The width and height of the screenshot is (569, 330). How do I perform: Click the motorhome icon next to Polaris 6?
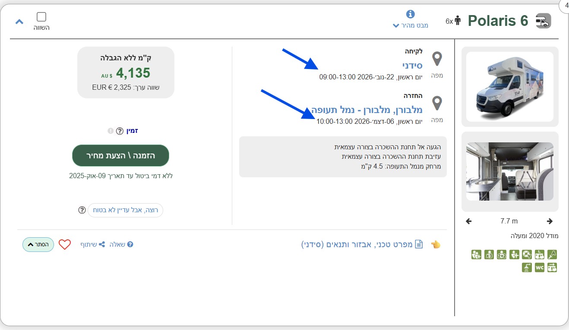(x=544, y=21)
